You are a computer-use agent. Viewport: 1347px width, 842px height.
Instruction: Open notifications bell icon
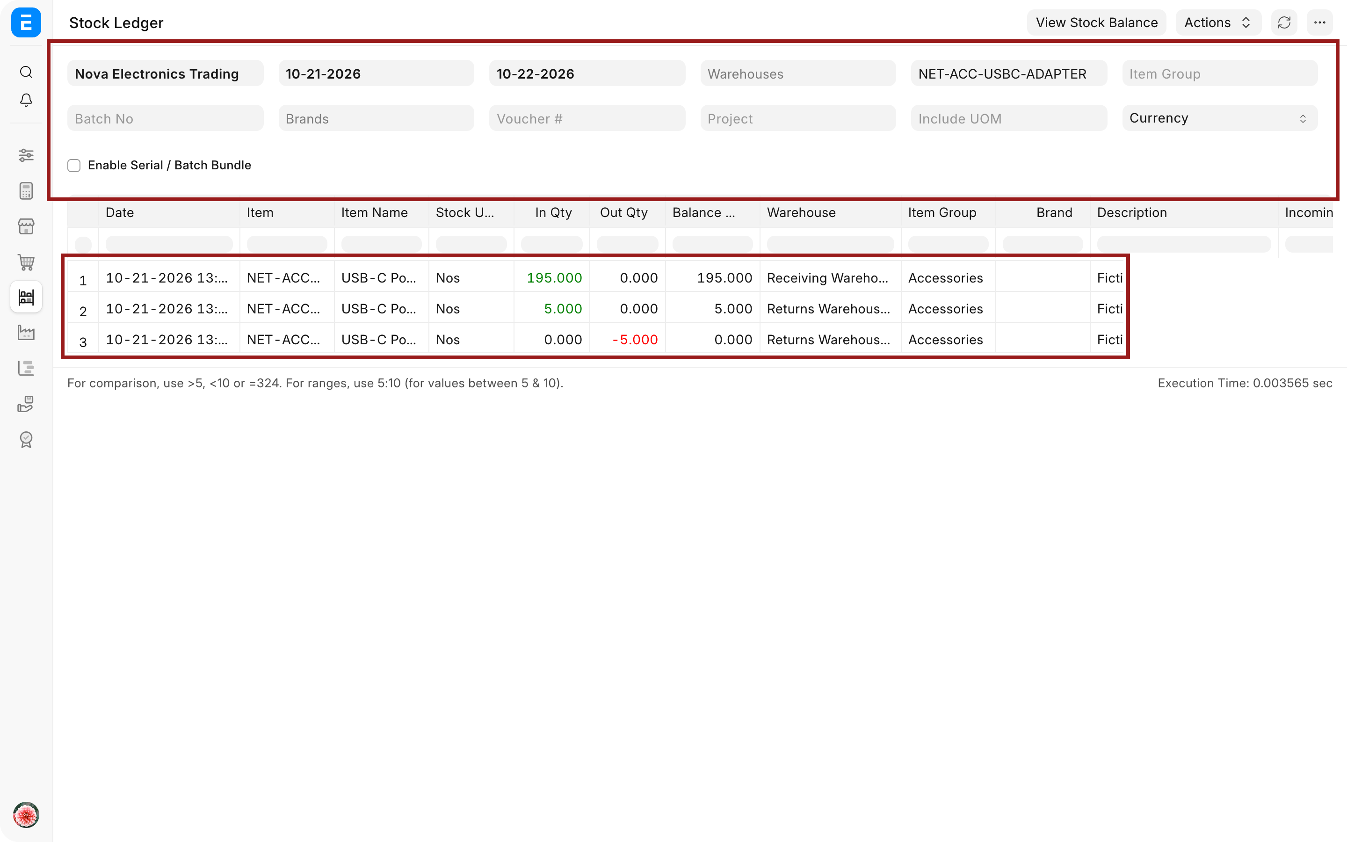[26, 100]
